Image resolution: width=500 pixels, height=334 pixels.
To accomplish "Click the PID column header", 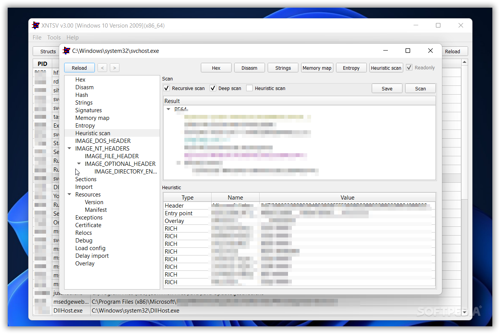I will (x=42, y=64).
